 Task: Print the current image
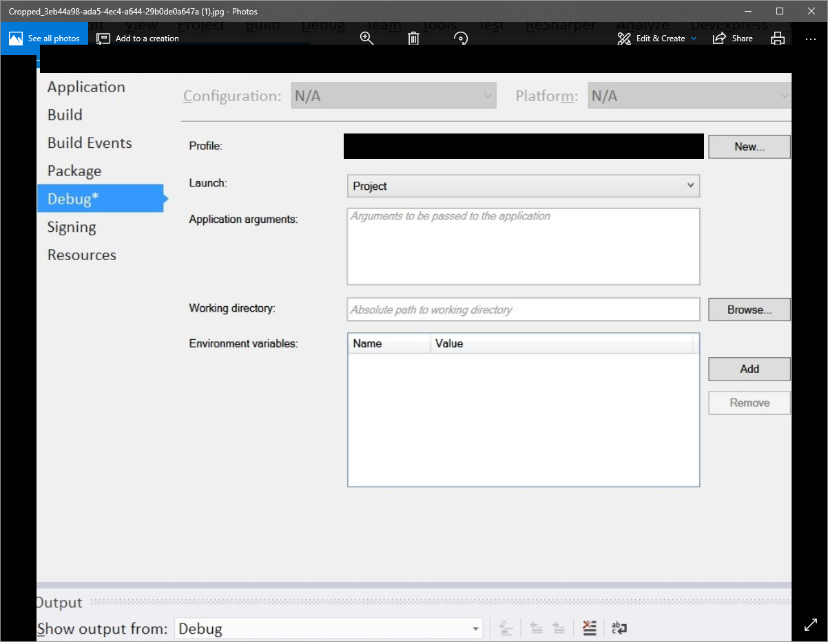[778, 39]
